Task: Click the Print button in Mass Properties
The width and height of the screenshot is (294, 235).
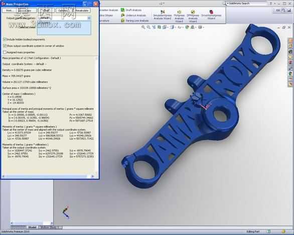Action: 10,11
